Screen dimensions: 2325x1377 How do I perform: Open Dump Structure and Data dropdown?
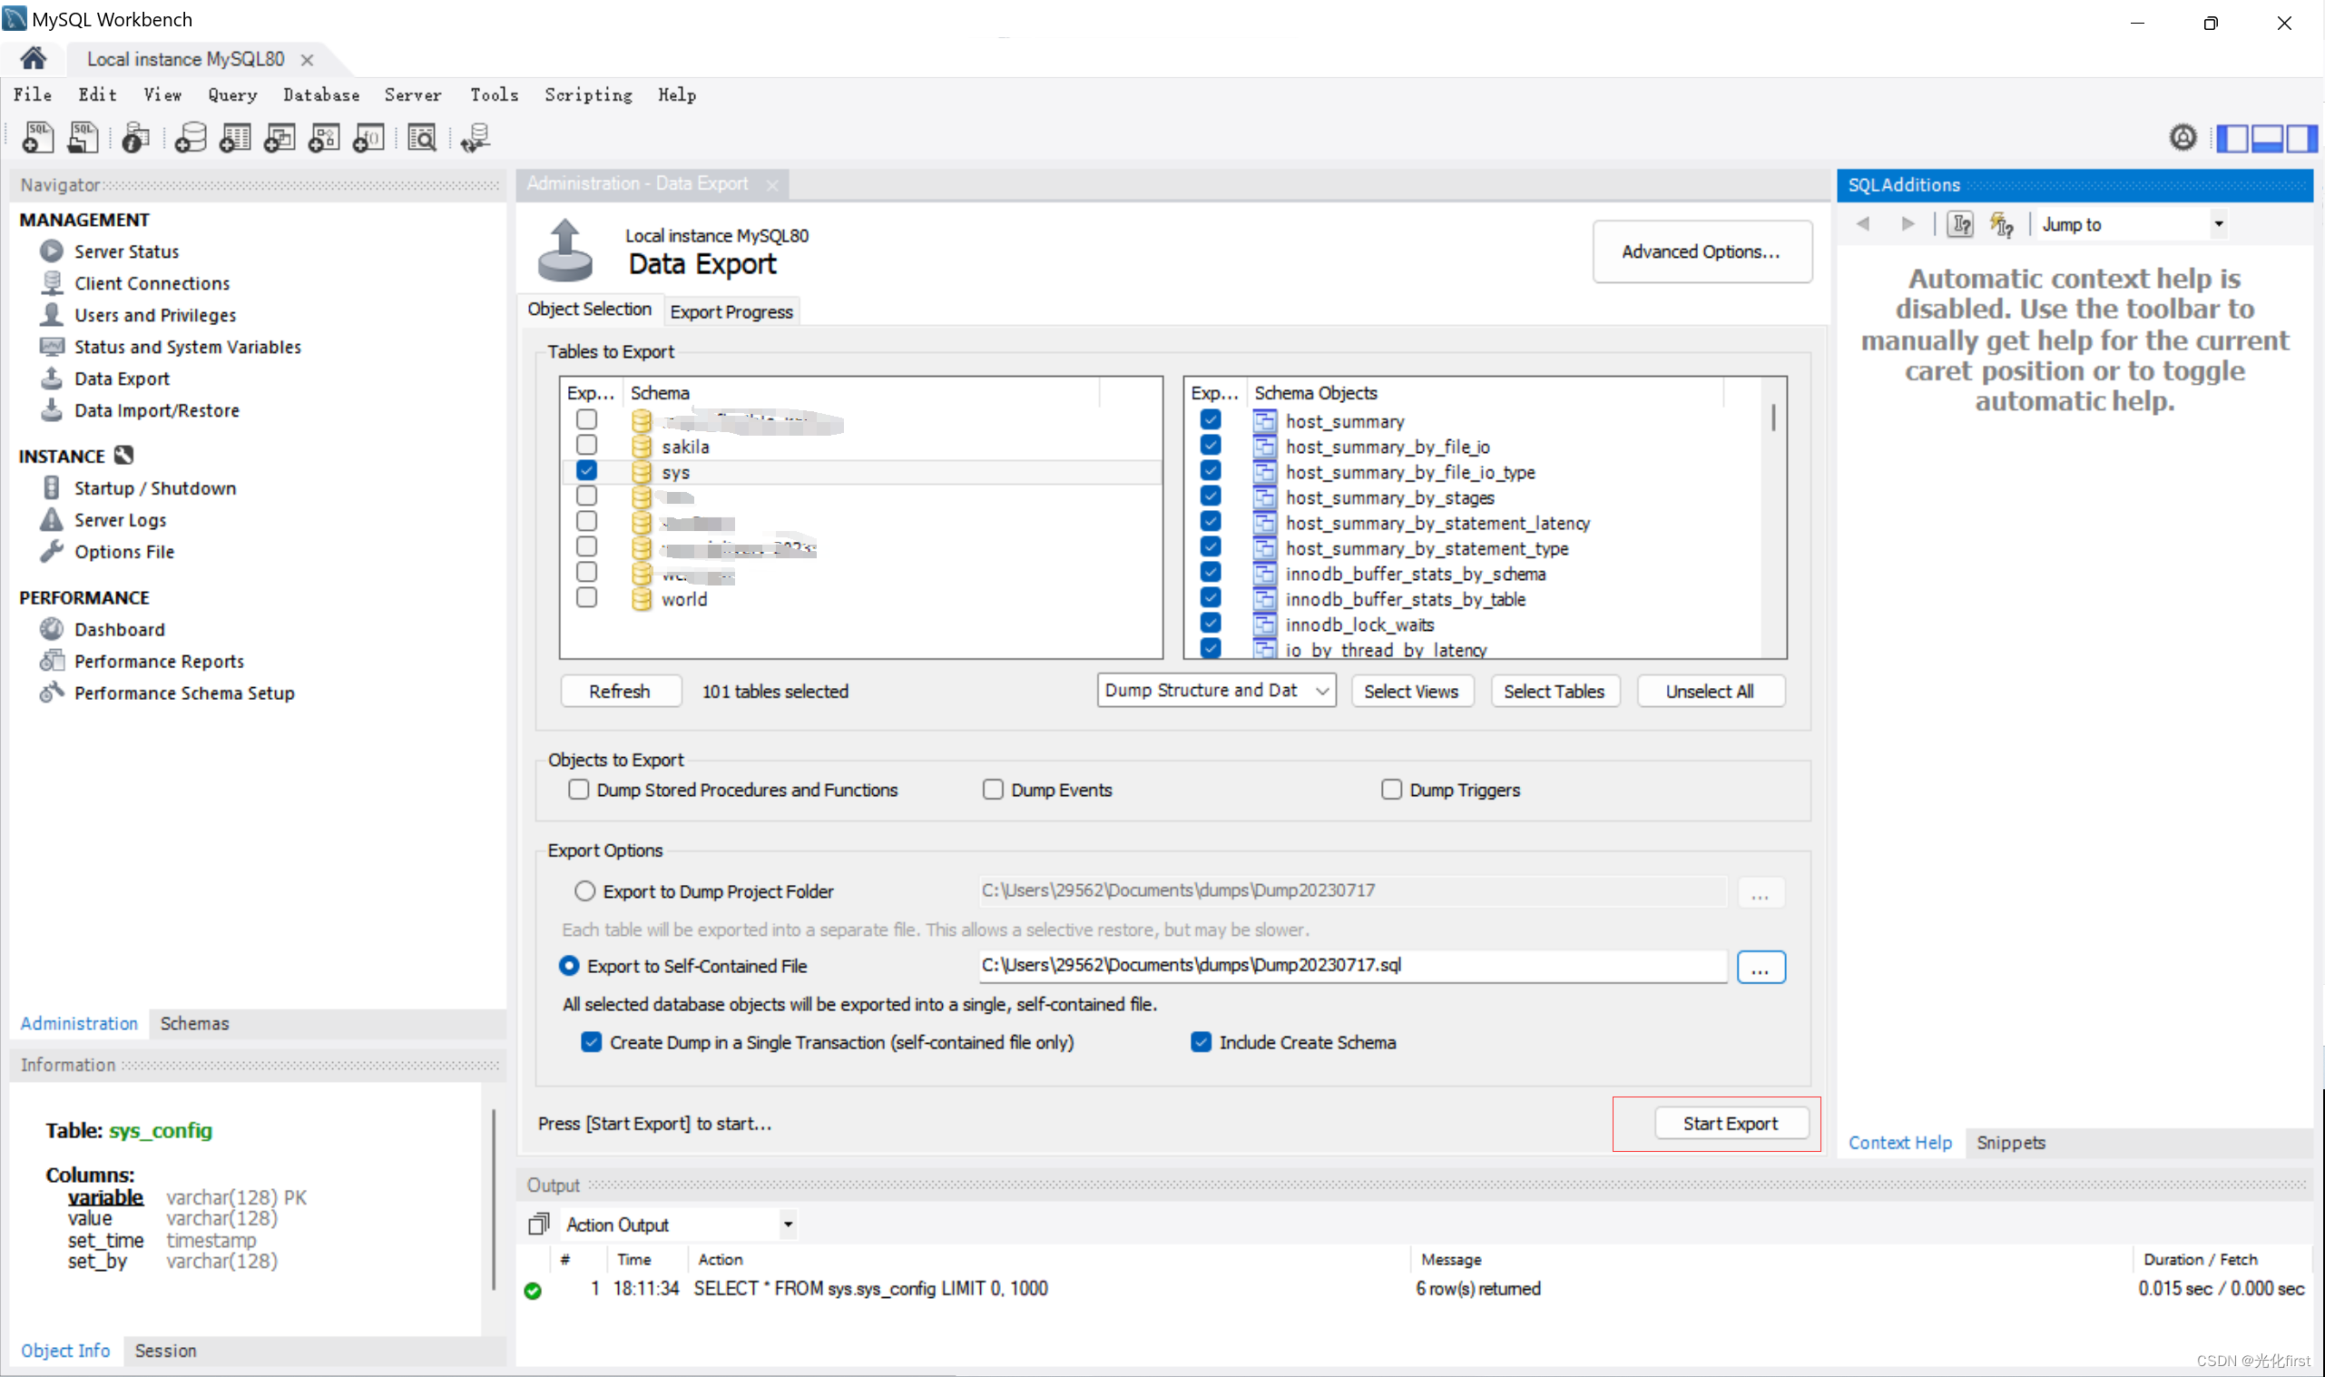(1216, 691)
